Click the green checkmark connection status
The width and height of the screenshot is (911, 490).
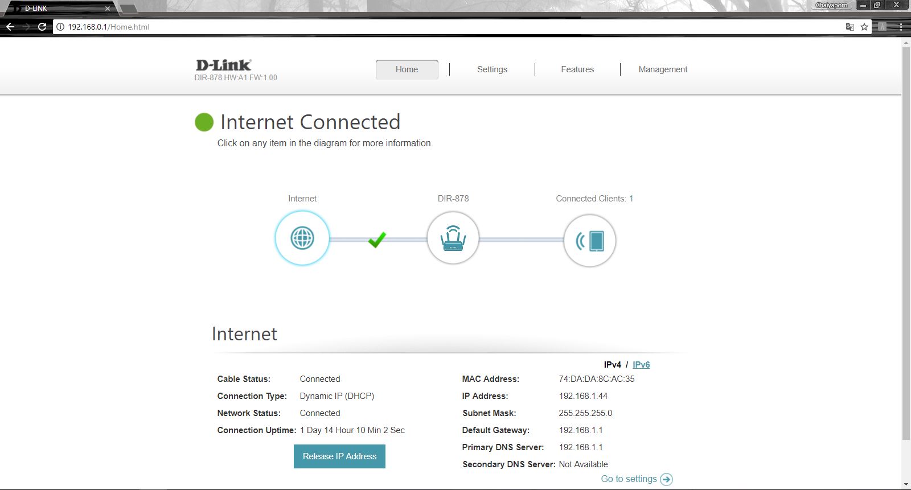point(377,240)
